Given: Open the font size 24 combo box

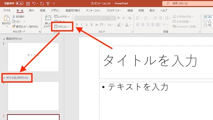Looking at the screenshot, I should pos(110,18).
